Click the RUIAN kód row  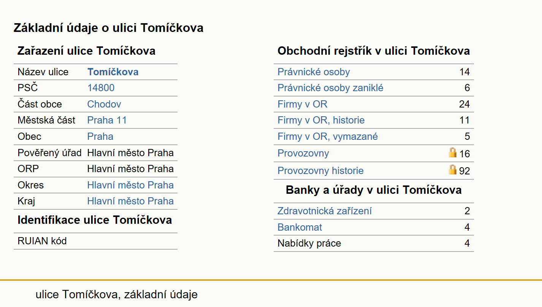[95, 241]
